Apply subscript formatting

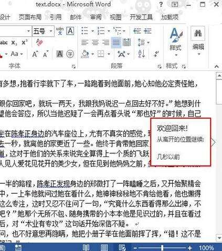pos(14,43)
